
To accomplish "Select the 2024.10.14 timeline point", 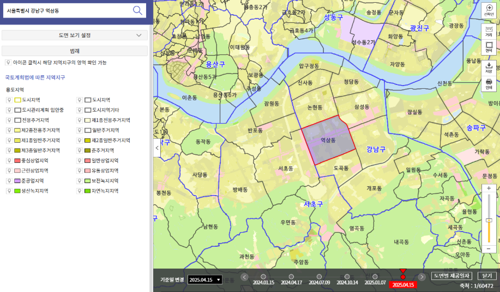I will [347, 277].
